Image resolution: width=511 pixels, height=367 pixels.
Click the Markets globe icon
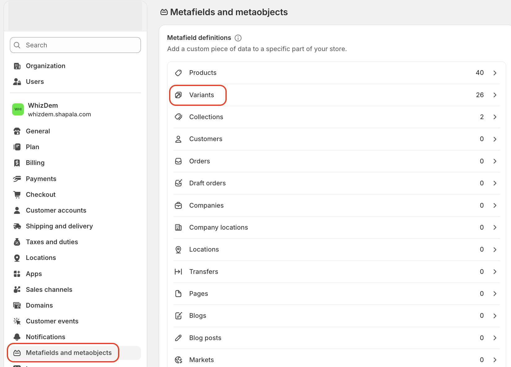[178, 360]
